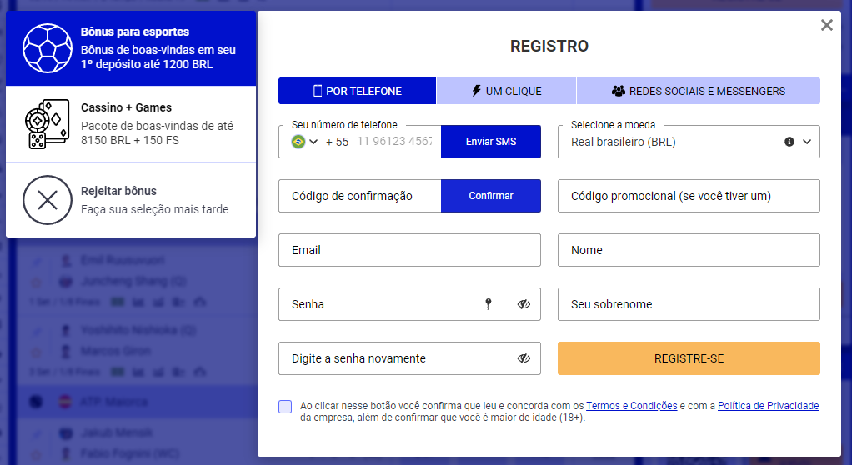
Task: Show password in repeat password field
Action: pos(524,358)
